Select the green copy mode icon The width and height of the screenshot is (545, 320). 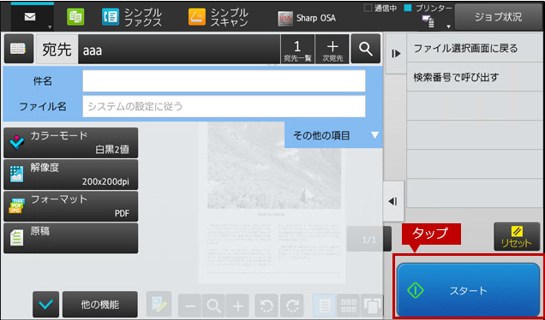pyautogui.click(x=75, y=17)
